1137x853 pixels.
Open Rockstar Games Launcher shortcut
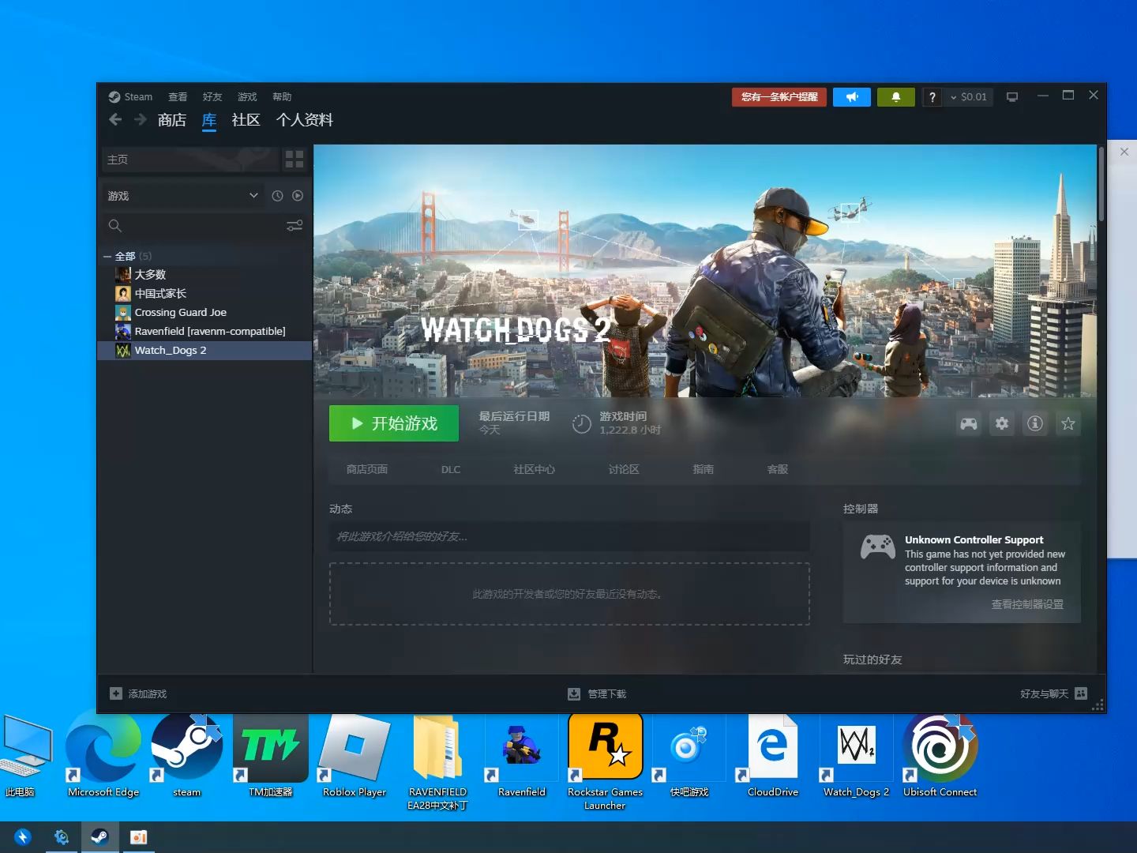tap(605, 762)
